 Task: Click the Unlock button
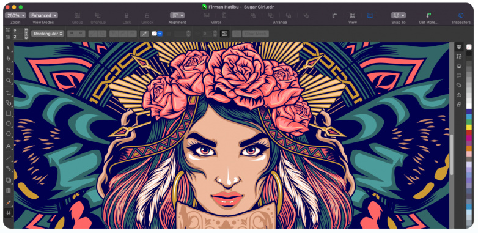(x=147, y=18)
